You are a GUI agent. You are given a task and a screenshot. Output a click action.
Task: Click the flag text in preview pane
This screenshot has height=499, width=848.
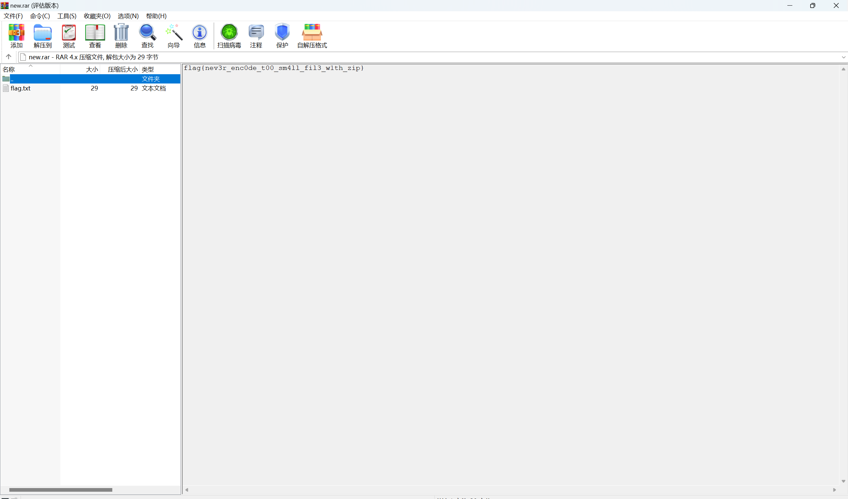point(274,68)
